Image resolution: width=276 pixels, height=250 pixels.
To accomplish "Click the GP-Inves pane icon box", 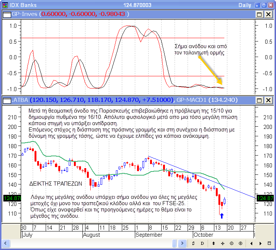I will pyautogui.click(x=6, y=14).
